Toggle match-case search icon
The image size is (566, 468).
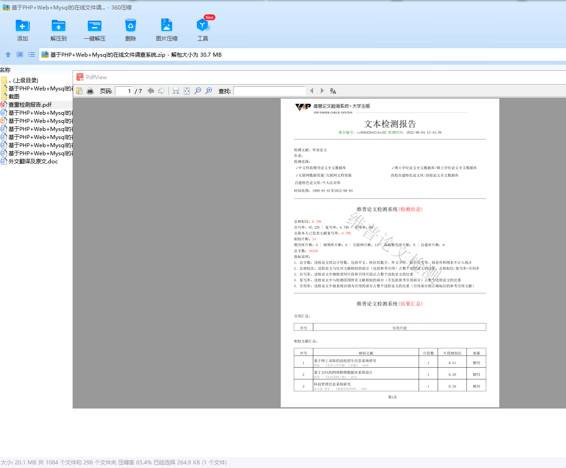click(333, 91)
